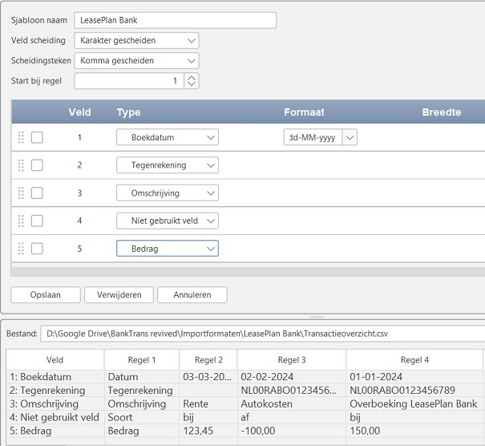
Task: Expand the Boekdatum type dropdown
Action: pyautogui.click(x=167, y=138)
